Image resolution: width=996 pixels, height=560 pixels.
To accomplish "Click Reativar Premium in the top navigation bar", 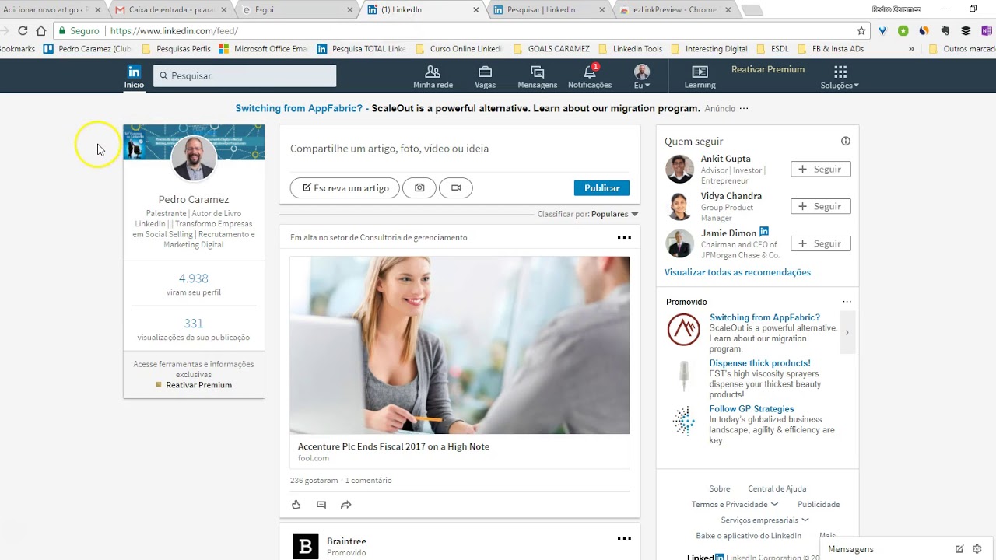I will (768, 69).
